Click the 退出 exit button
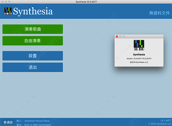 coord(33,67)
